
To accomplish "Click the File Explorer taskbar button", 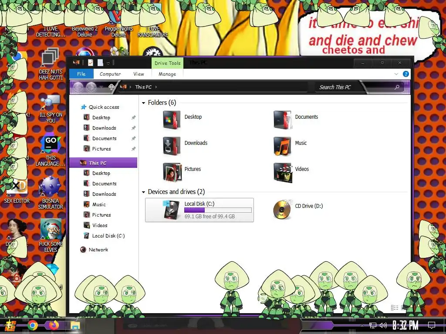I will (75, 325).
